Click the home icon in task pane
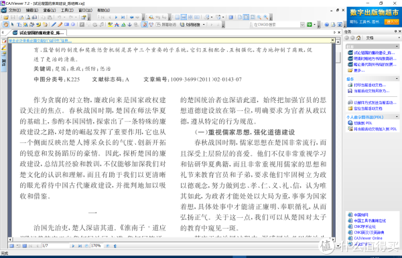402x258 pixels. pyautogui.click(x=358, y=38)
